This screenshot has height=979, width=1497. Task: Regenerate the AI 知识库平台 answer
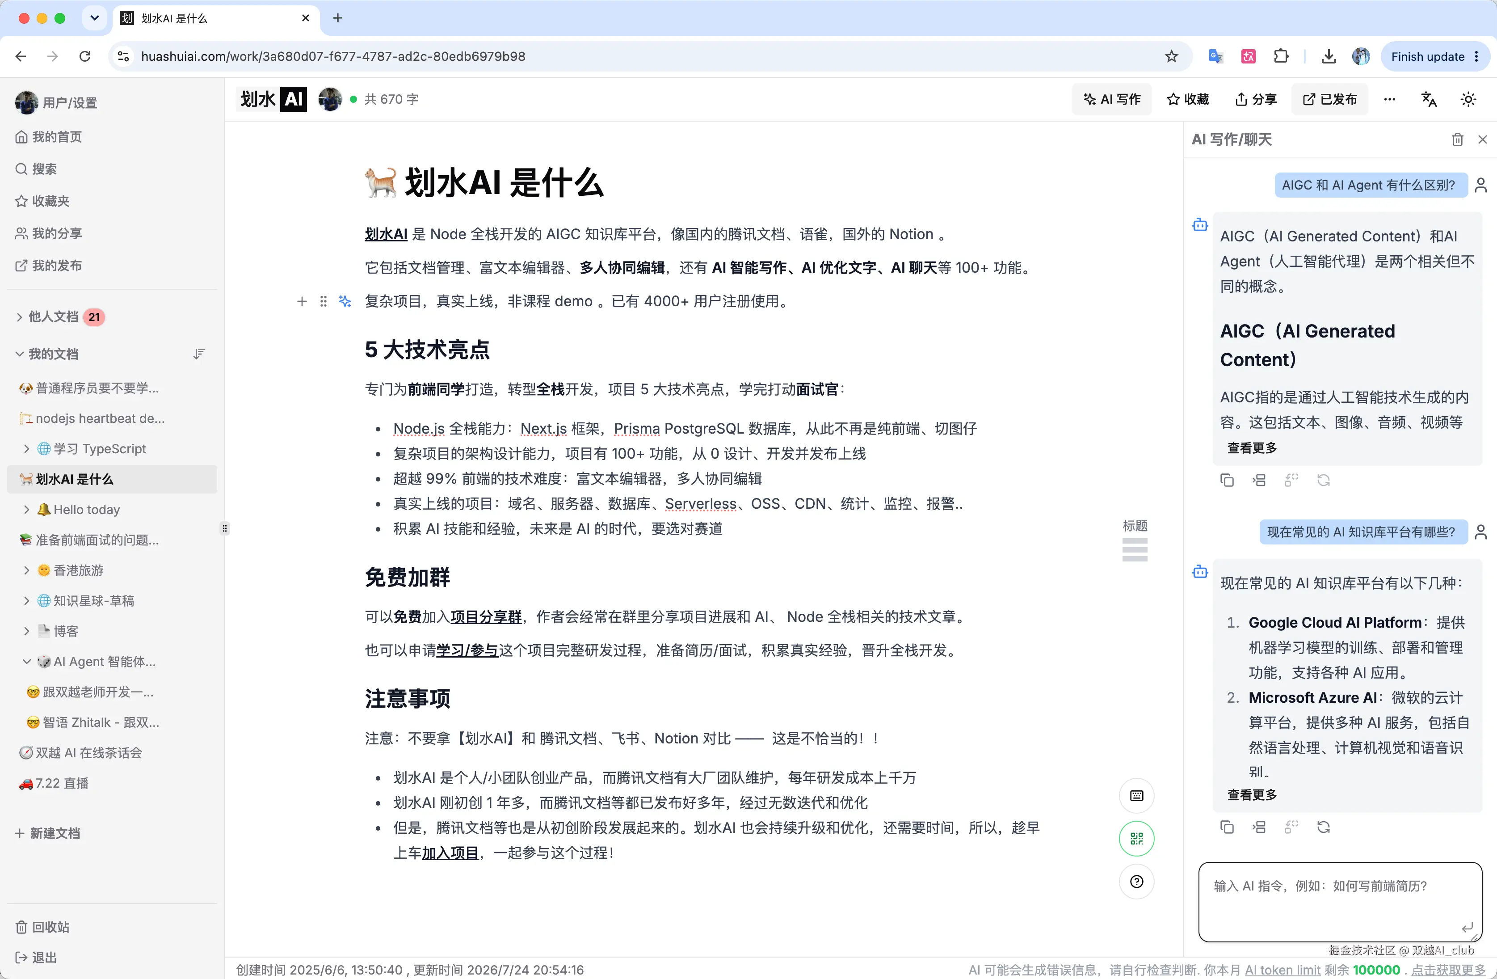click(1324, 827)
